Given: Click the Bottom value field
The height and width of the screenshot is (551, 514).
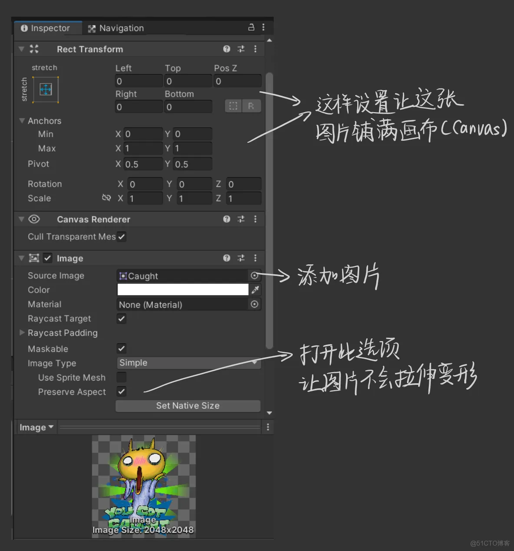Looking at the screenshot, I should (x=188, y=107).
